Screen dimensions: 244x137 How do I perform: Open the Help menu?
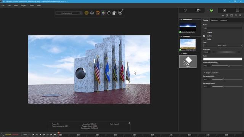tap(39, 5)
